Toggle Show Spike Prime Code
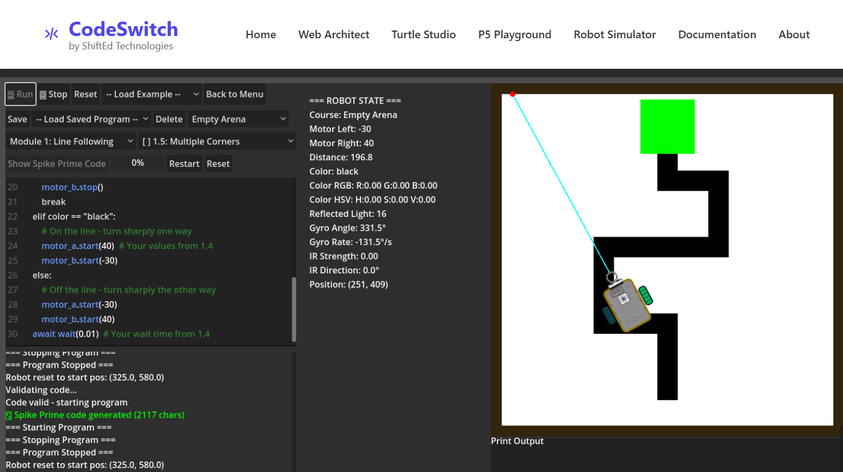The width and height of the screenshot is (843, 472). coord(56,163)
